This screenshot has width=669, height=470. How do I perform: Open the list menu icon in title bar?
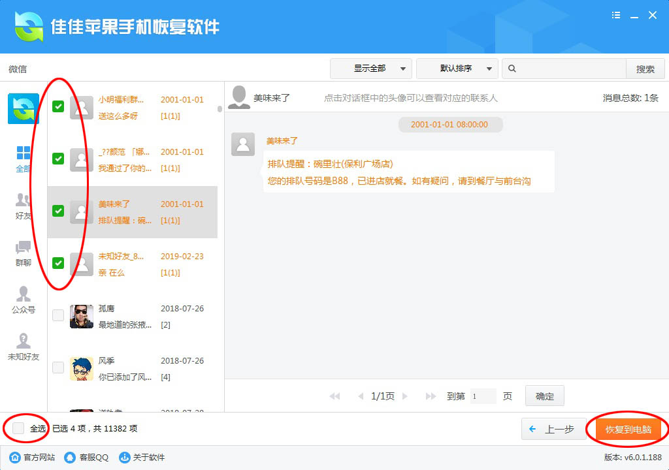[x=615, y=16]
